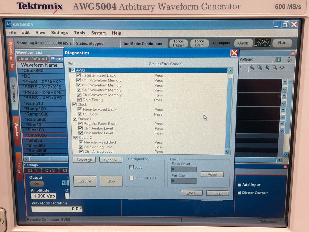Switch to the User Defined tab
309x232 pixels.
(x=33, y=59)
